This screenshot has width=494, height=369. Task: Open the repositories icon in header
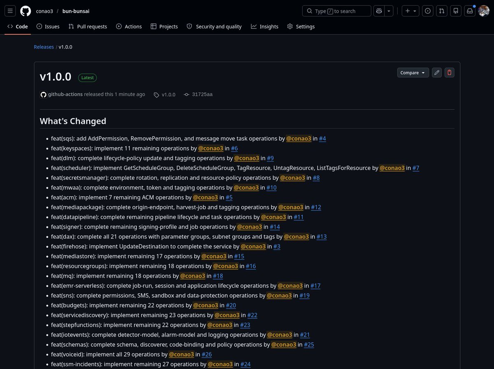coord(456,11)
